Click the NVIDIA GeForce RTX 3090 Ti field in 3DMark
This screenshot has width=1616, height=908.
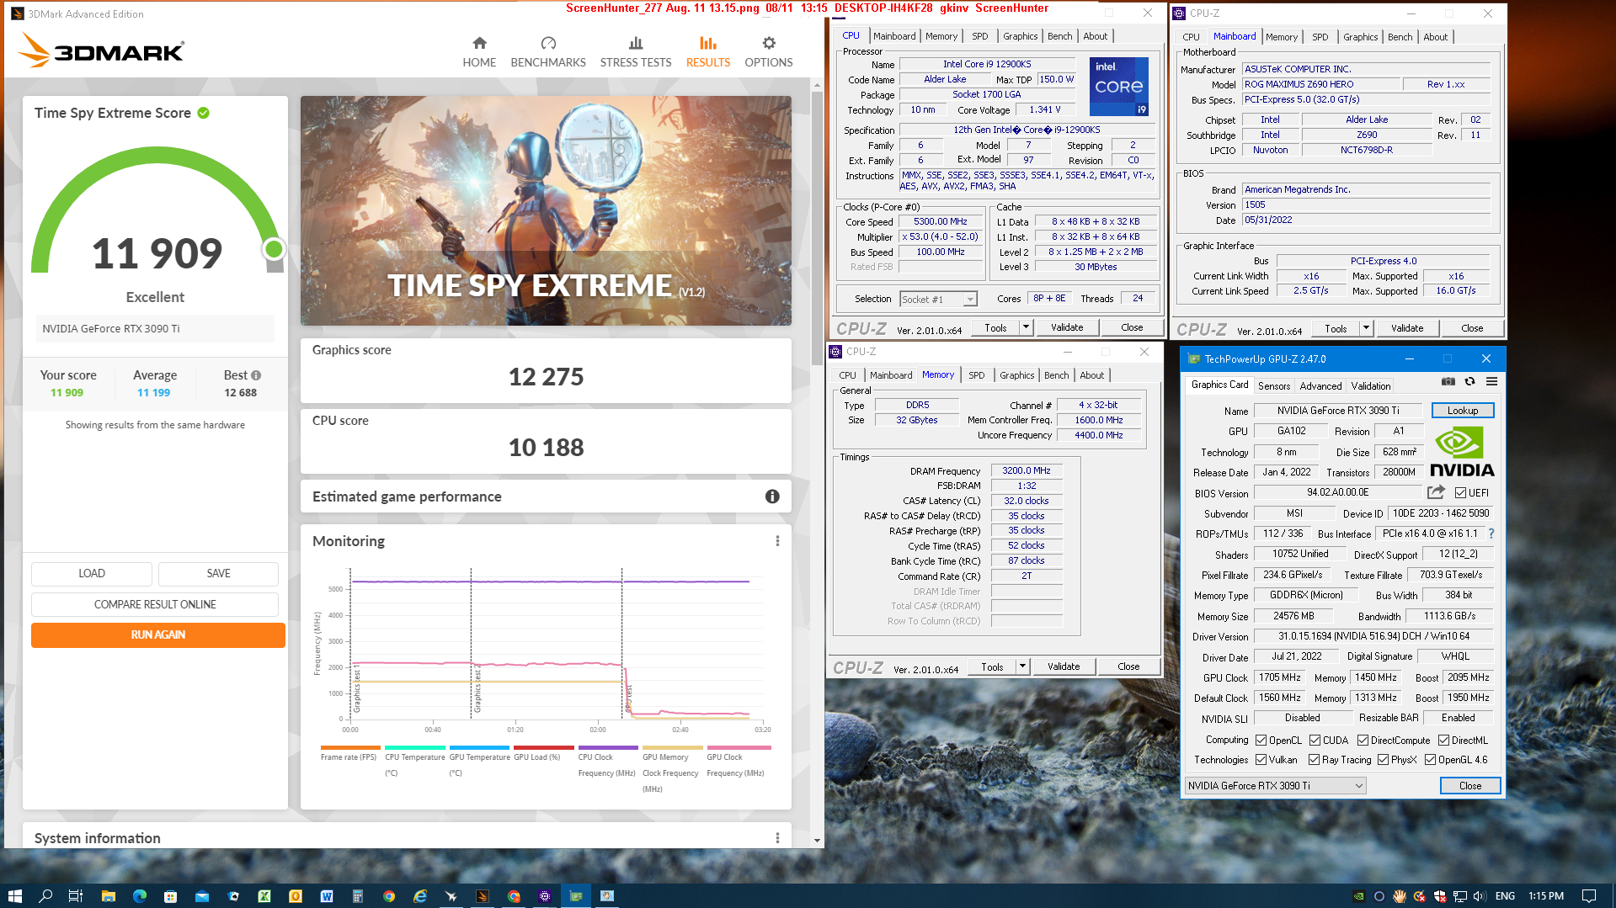click(x=155, y=328)
